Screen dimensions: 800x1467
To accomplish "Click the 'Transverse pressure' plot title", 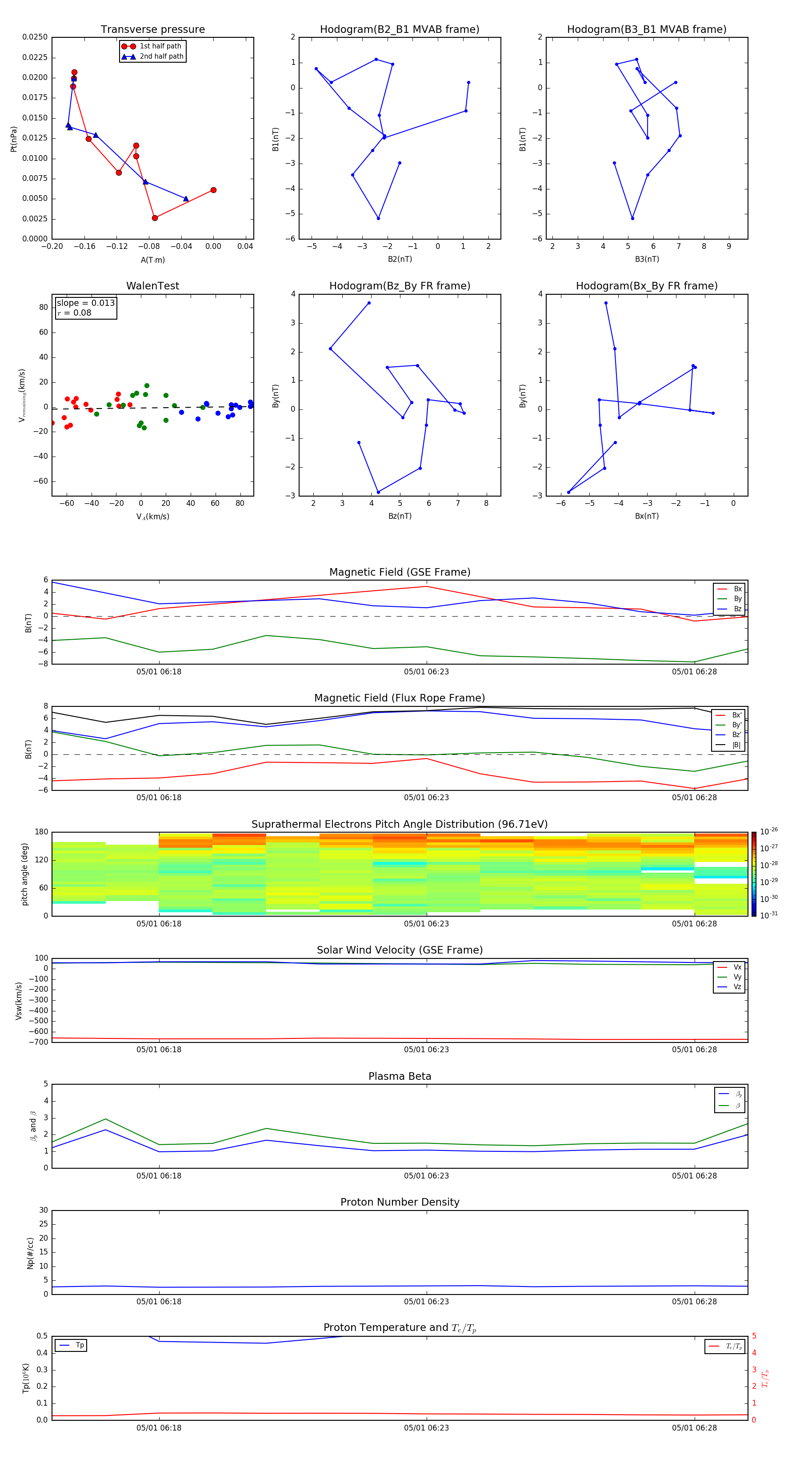I will coord(152,30).
